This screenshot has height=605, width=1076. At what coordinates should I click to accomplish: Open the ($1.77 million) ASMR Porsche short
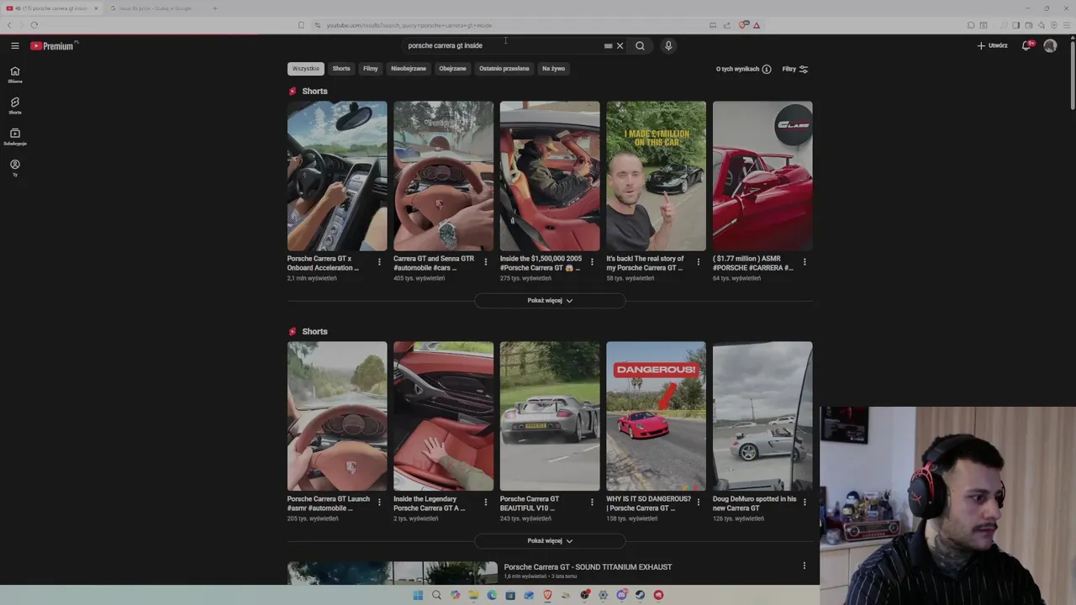(762, 176)
